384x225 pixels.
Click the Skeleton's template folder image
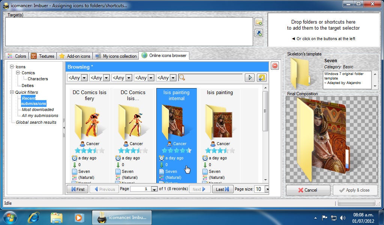[300, 73]
